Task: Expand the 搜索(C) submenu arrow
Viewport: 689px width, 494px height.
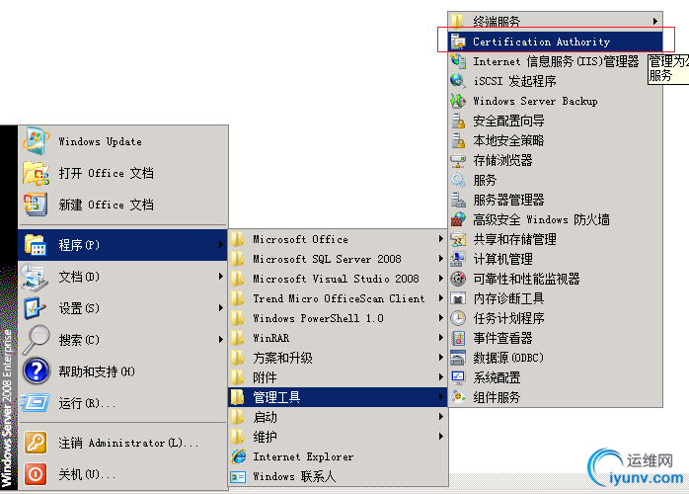Action: pos(220,340)
